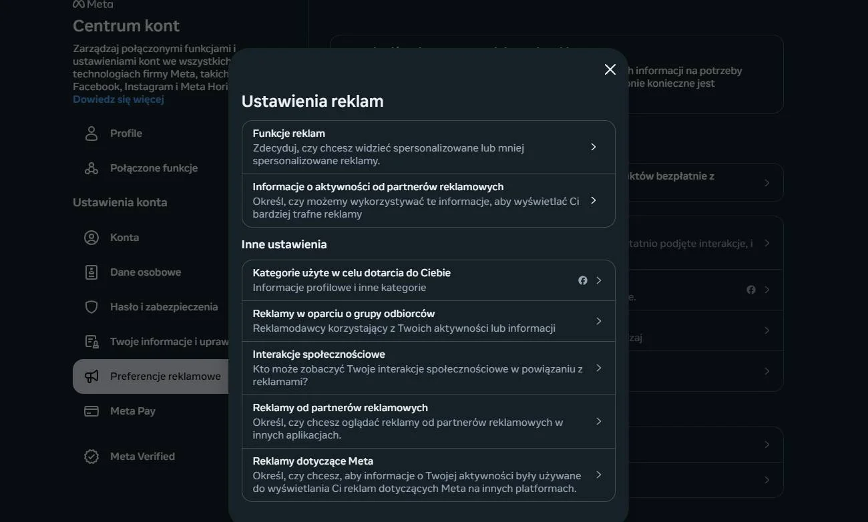The image size is (868, 522).
Task: Click chevron of background row 'podjęte interakcje'
Action: coord(767,243)
